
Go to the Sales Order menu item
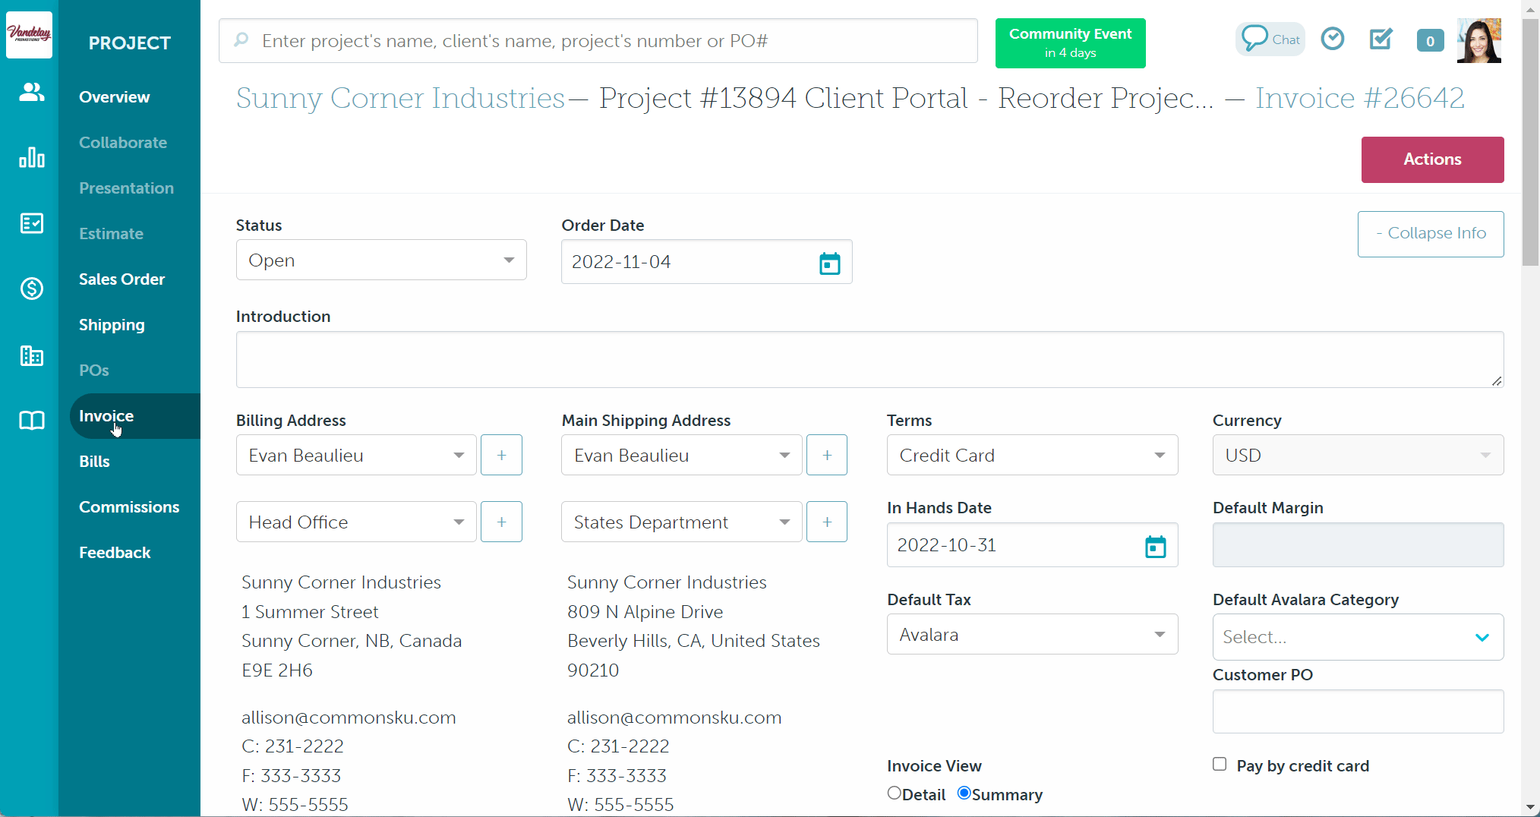tap(121, 279)
